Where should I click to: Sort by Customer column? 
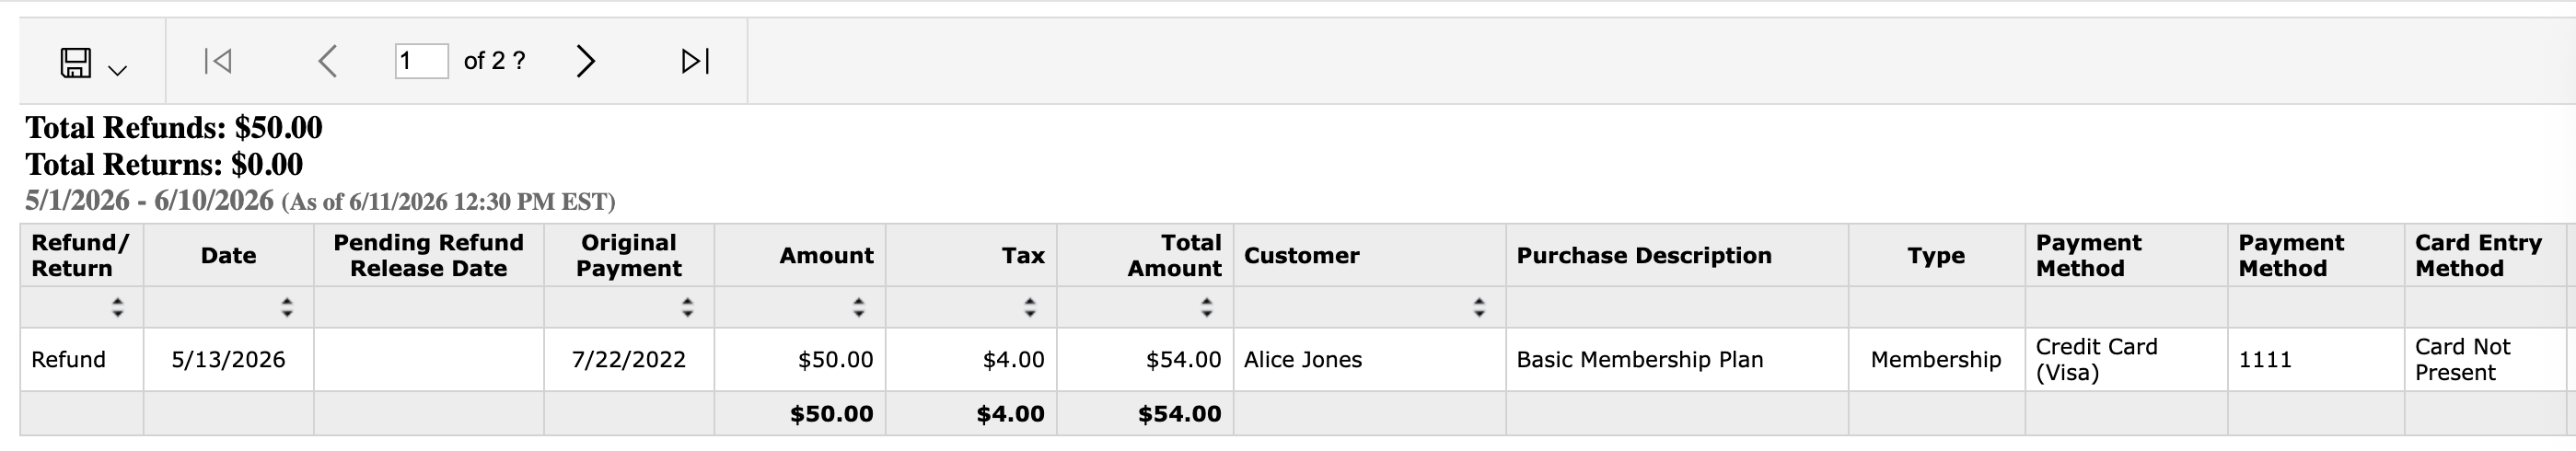pyautogui.click(x=1479, y=308)
